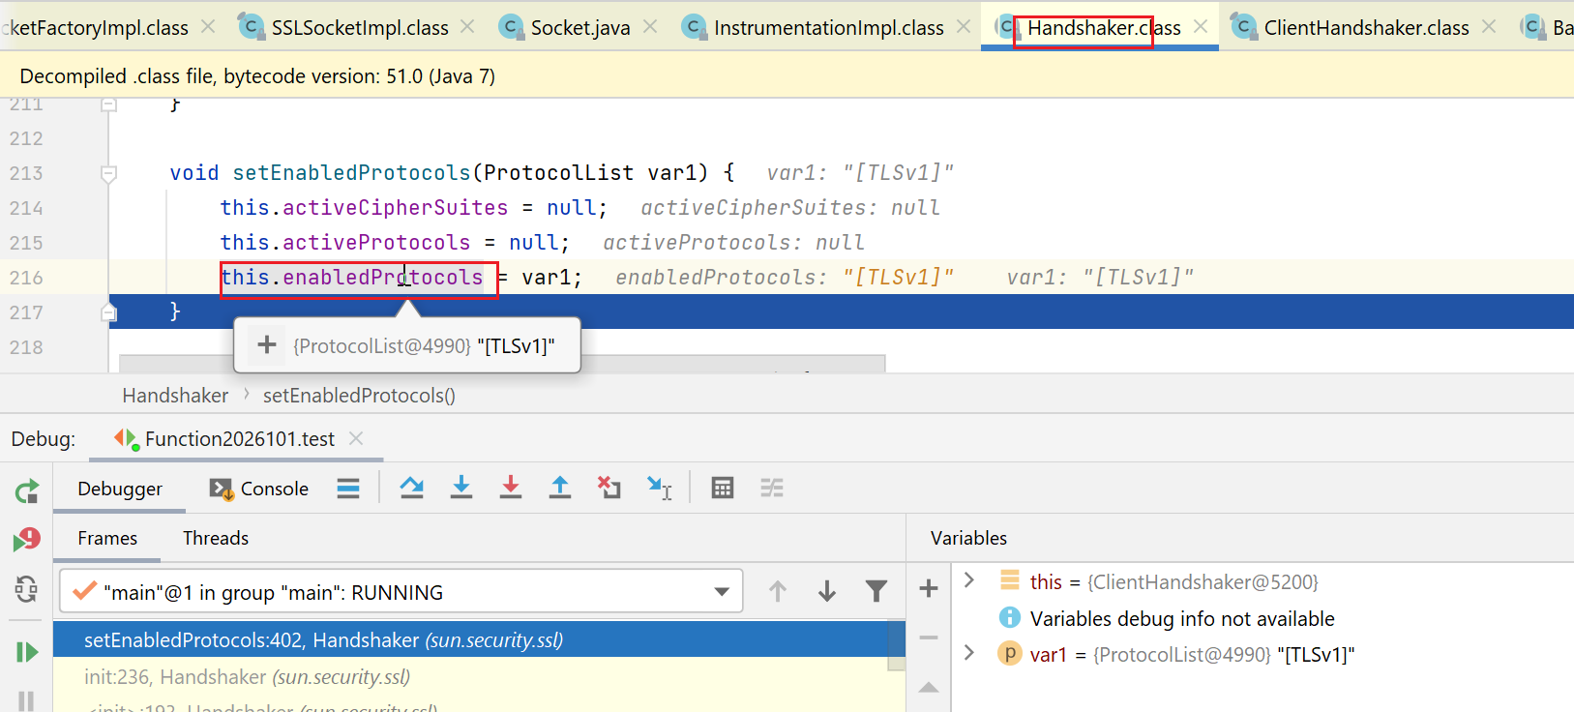
Task: Click the Drop Frame icon
Action: [x=609, y=488]
